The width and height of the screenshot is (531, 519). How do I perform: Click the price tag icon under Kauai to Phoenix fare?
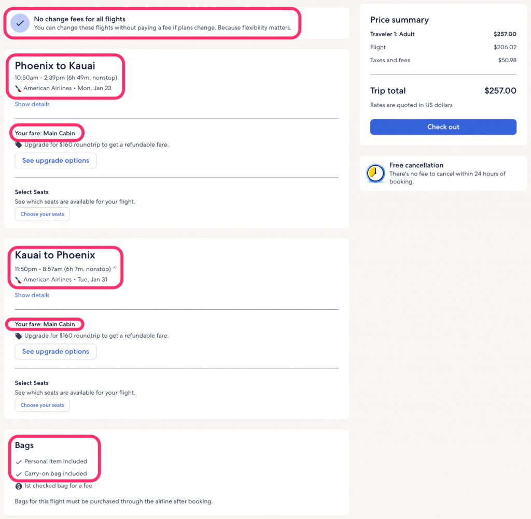click(19, 336)
